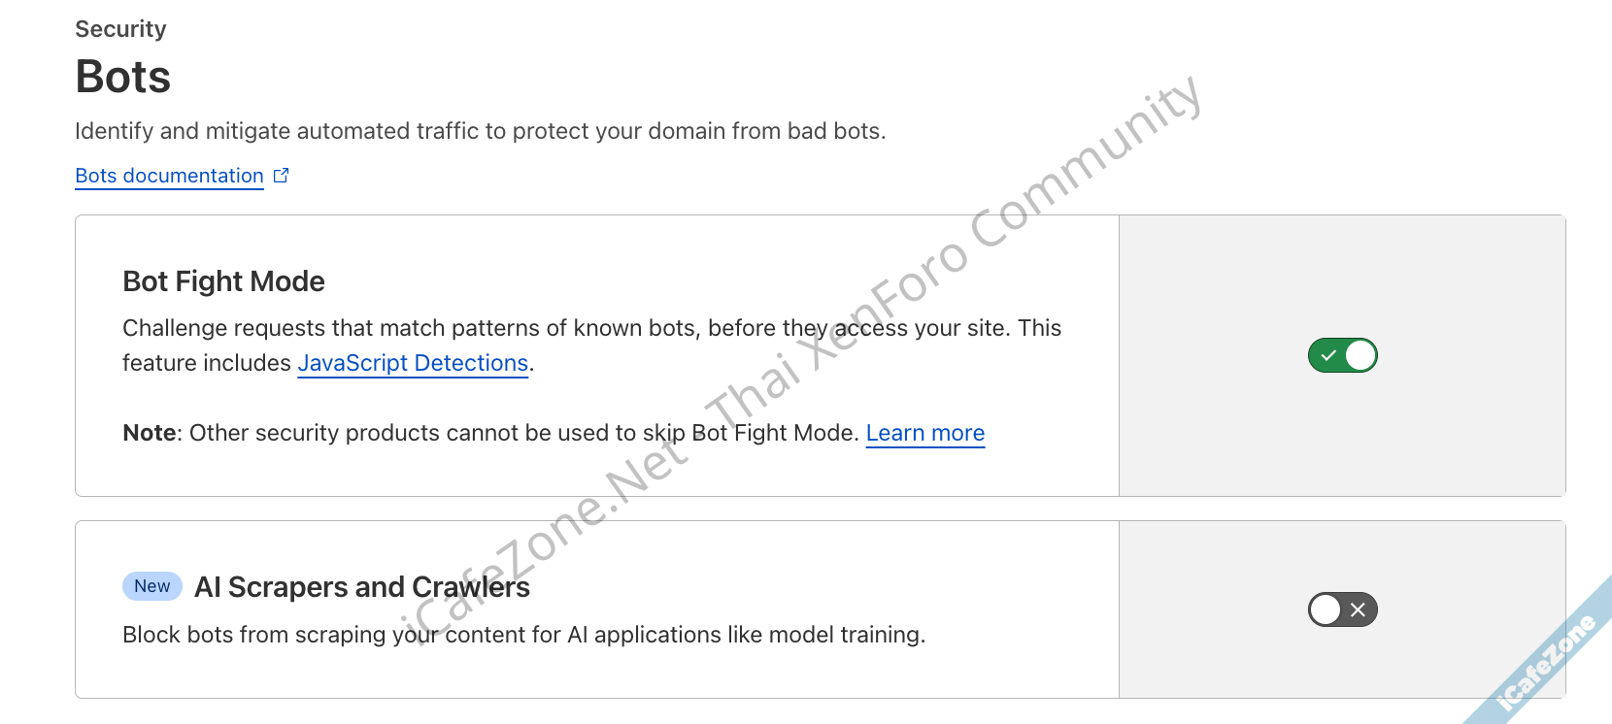Select the Security section label
The width and height of the screenshot is (1612, 724).
point(120,29)
